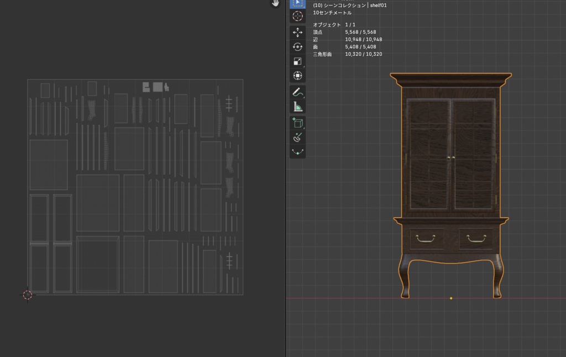
Task: Activate the Add Cube tool
Action: [x=297, y=123]
